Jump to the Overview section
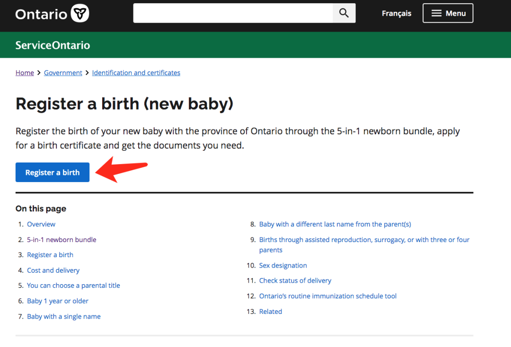 pos(41,224)
